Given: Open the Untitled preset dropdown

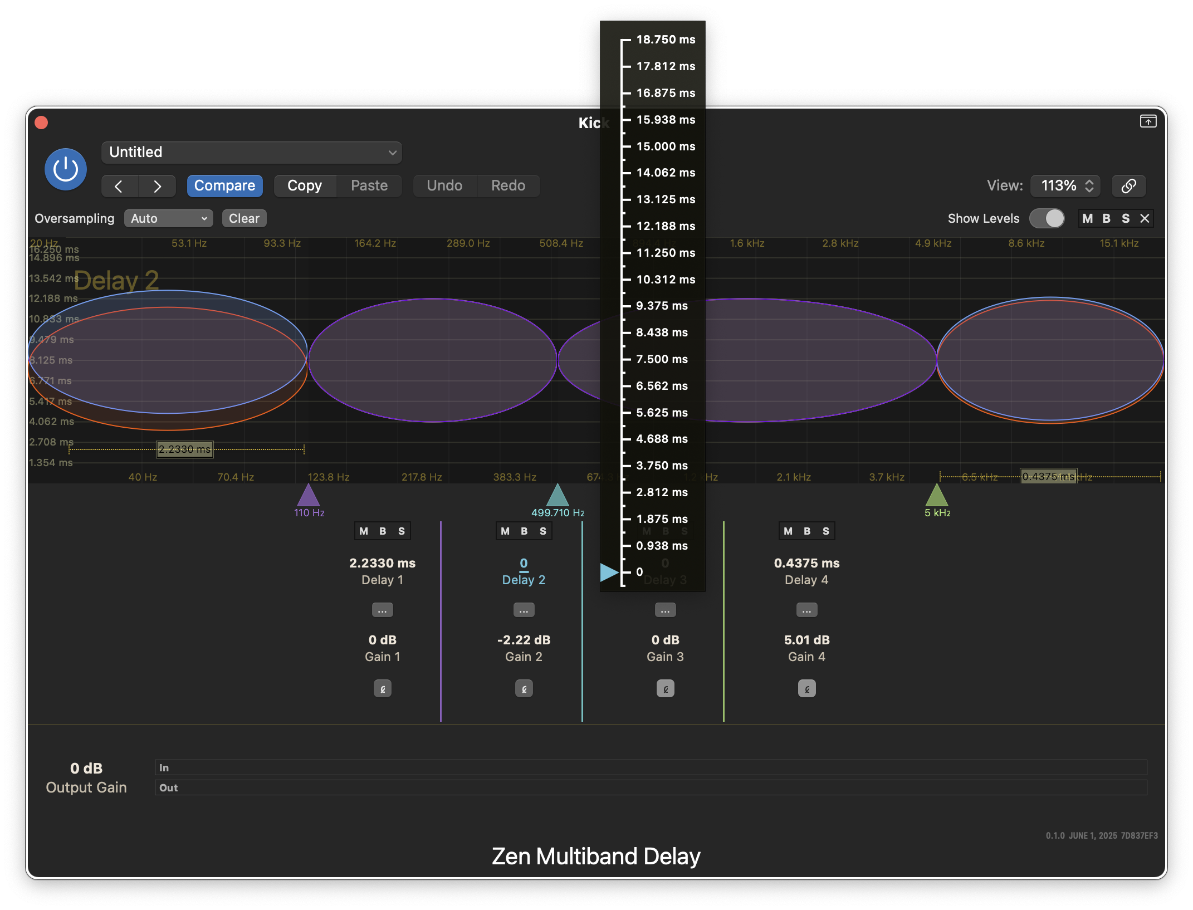Looking at the screenshot, I should (252, 153).
